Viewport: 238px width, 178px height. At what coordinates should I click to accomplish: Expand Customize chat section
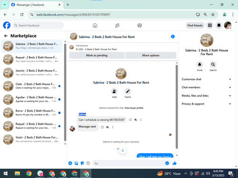207,79
